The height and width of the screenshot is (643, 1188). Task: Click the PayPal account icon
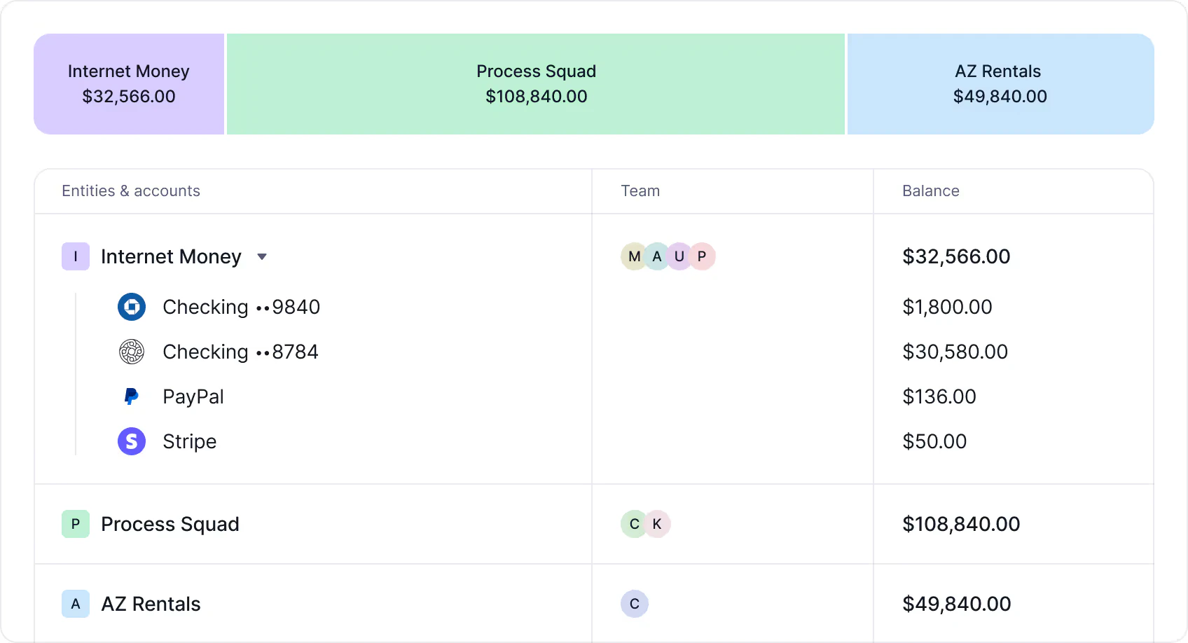pos(131,396)
